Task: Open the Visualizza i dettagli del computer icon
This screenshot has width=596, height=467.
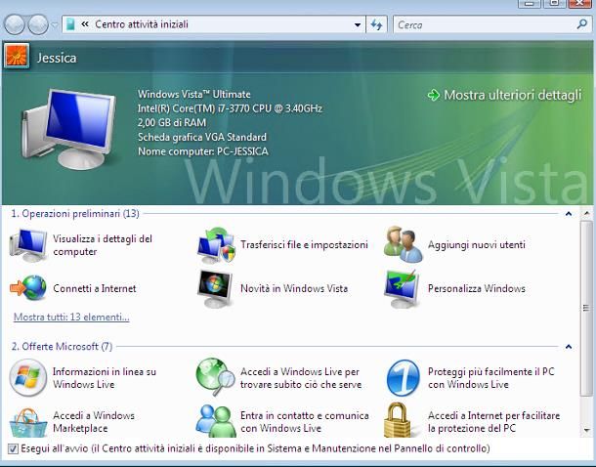Action: click(x=28, y=245)
